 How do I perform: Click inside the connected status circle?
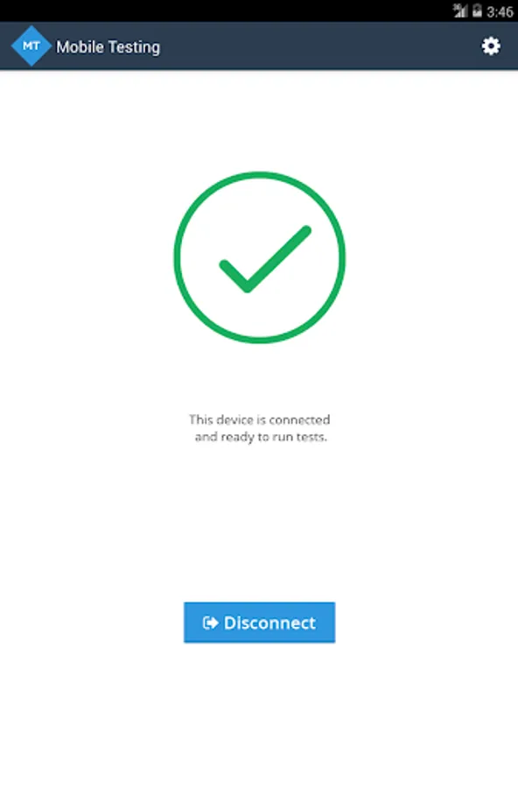point(259,257)
